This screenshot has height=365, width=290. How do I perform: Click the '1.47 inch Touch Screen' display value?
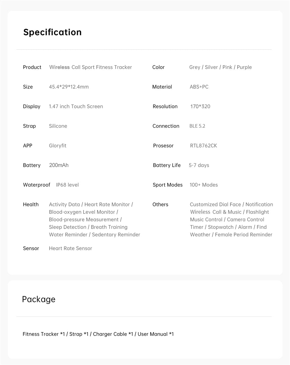click(x=76, y=106)
